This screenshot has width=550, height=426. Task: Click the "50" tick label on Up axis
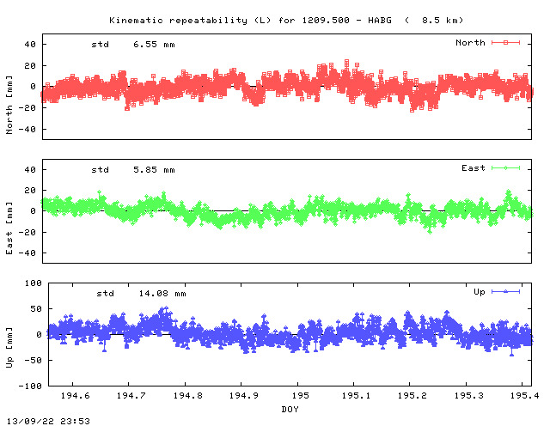click(x=36, y=309)
